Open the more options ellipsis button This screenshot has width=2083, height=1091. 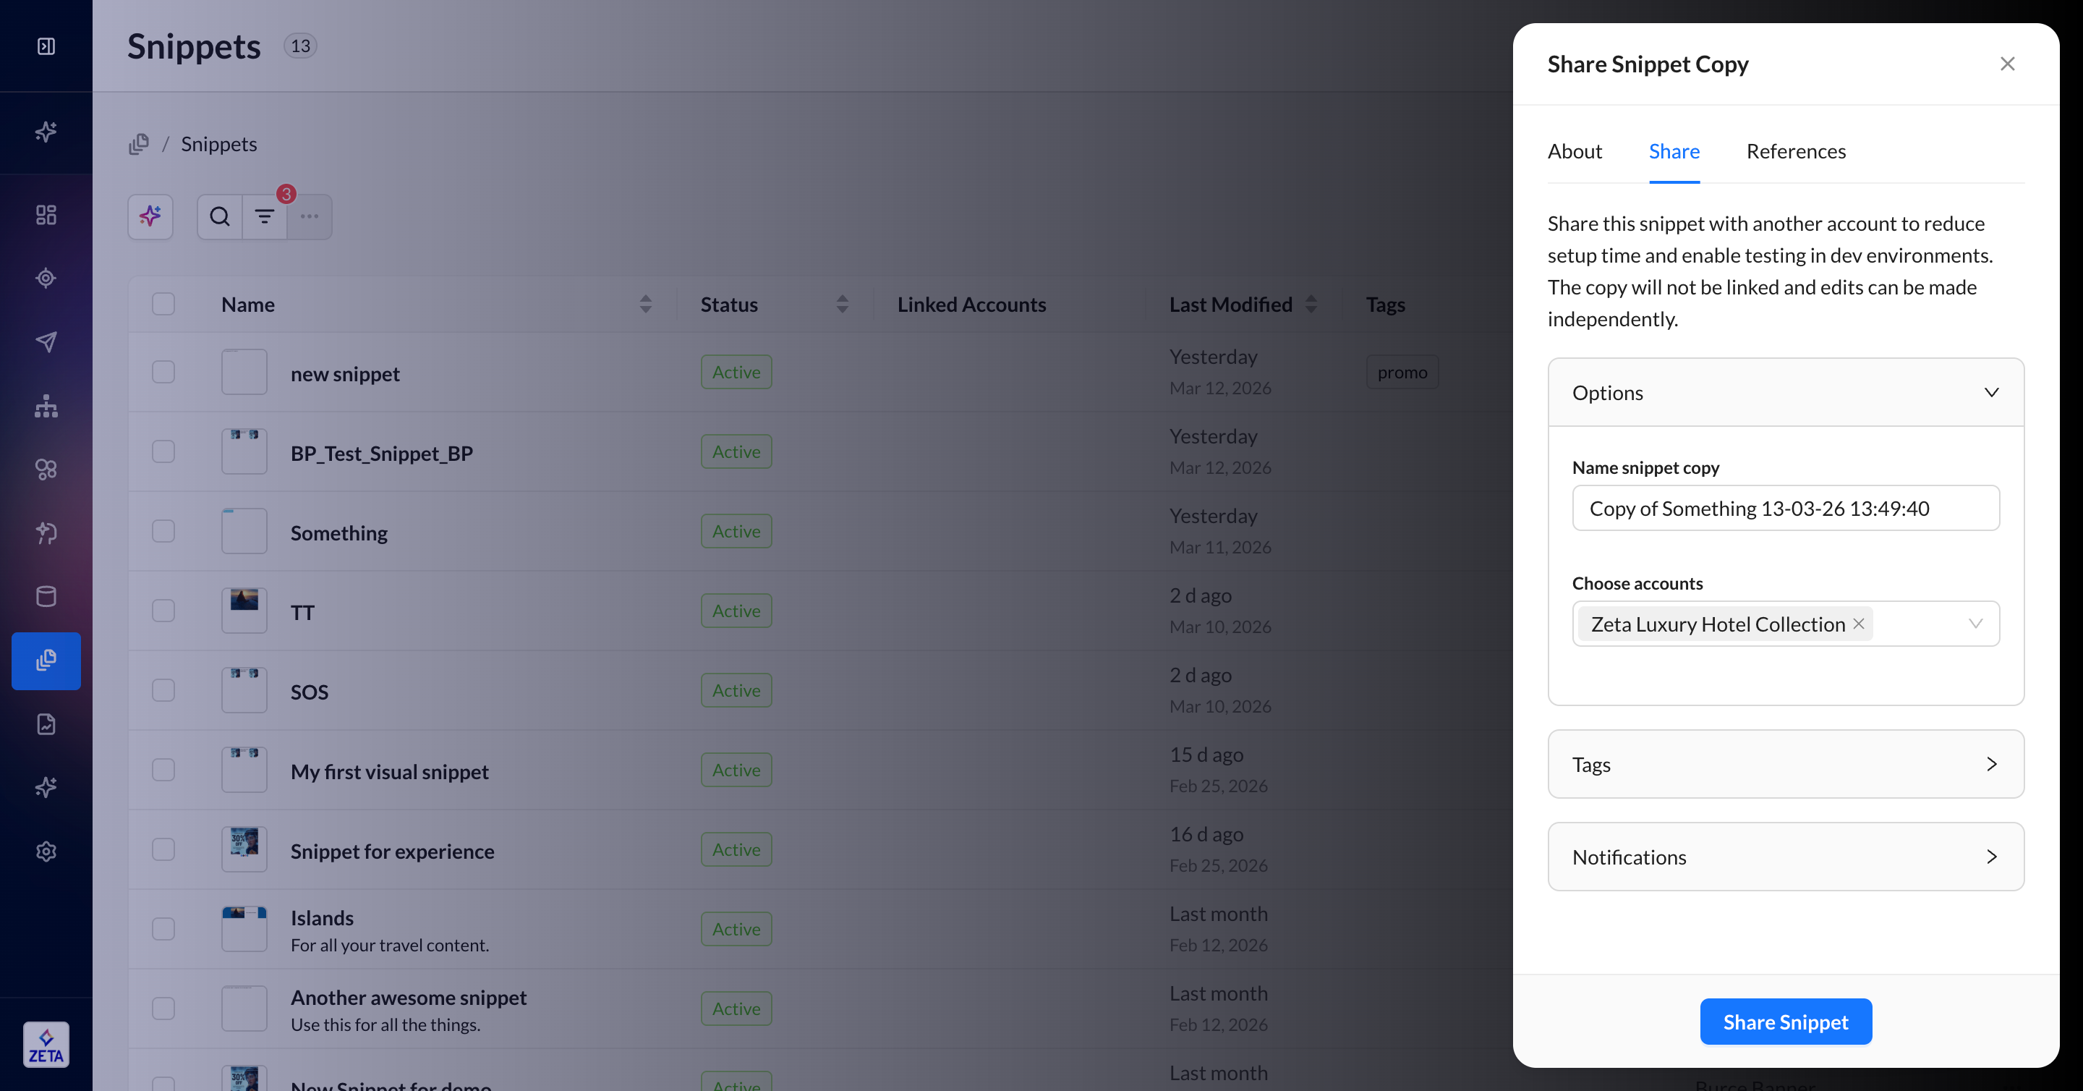(x=310, y=217)
